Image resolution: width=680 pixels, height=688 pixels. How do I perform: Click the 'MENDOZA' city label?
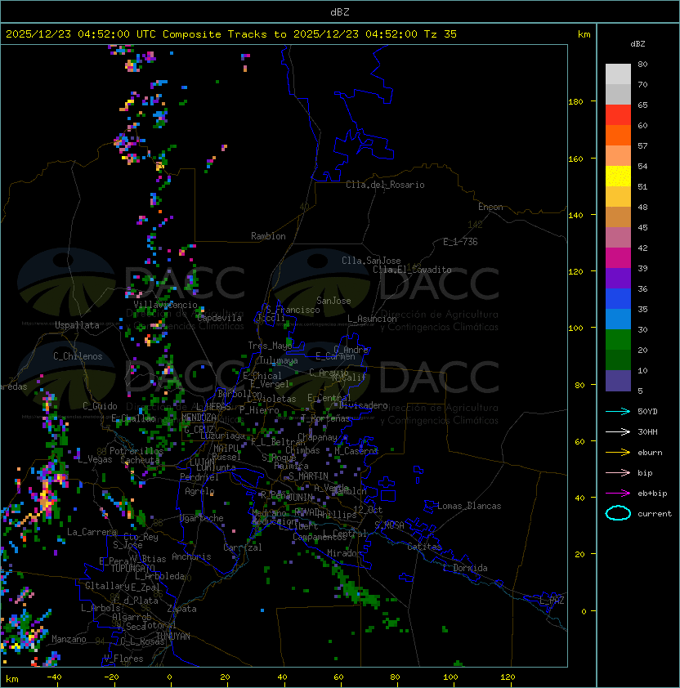pyautogui.click(x=199, y=418)
